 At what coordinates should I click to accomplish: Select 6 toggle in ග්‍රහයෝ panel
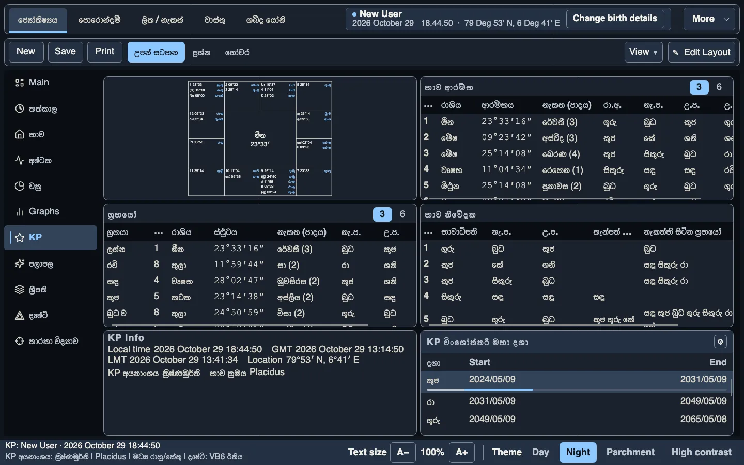pyautogui.click(x=402, y=214)
